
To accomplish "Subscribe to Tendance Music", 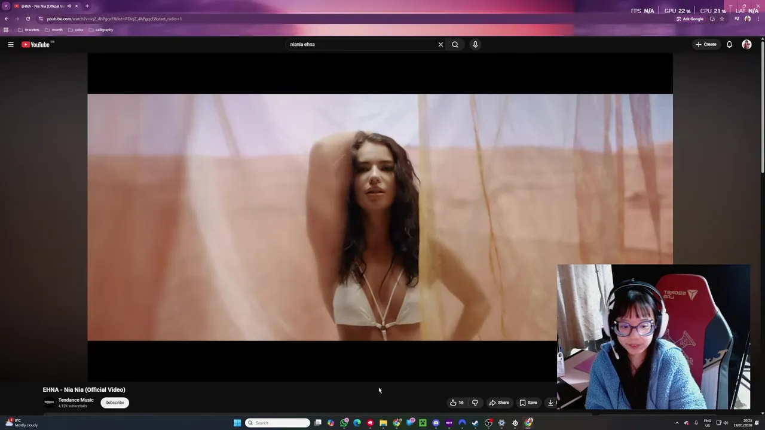I will pos(115,403).
